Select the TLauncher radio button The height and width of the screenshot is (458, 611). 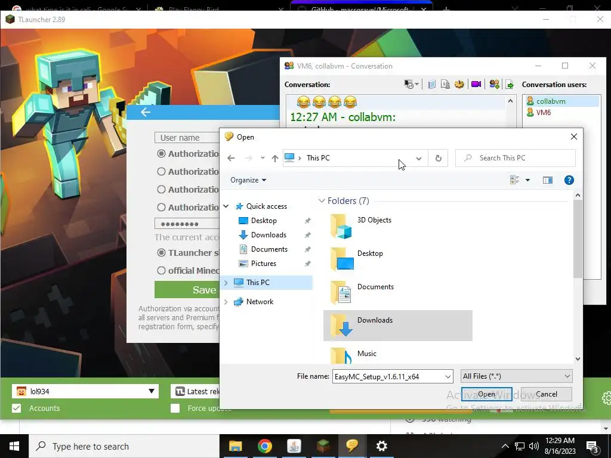point(161,253)
